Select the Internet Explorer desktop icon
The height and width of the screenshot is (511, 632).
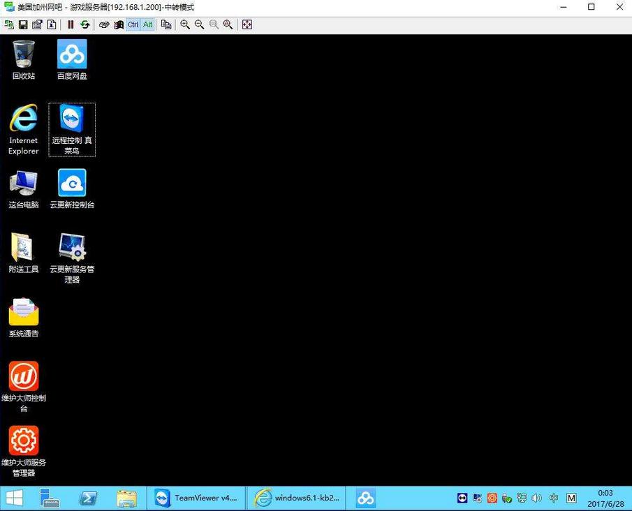[23, 129]
